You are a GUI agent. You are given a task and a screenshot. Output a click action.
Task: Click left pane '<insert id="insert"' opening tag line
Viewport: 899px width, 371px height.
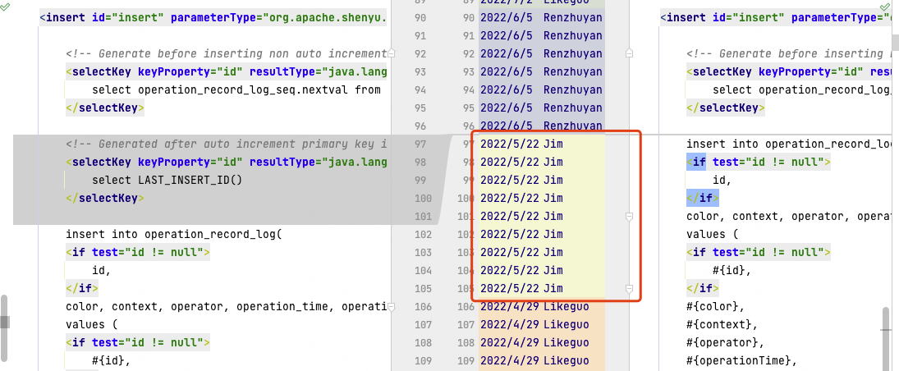213,18
